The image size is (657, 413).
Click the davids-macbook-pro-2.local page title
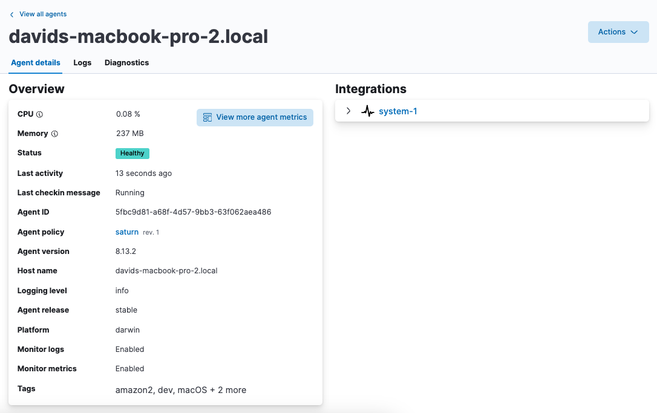click(138, 37)
